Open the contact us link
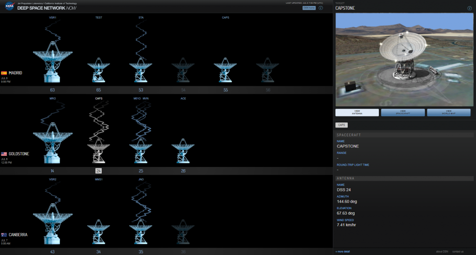The width and height of the screenshot is (476, 255). [x=458, y=251]
